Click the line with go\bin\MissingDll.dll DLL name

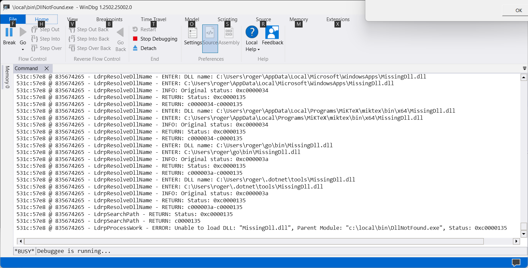[x=174, y=145]
